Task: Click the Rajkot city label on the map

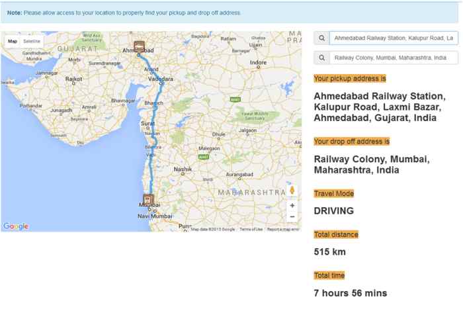Action: coord(74,78)
